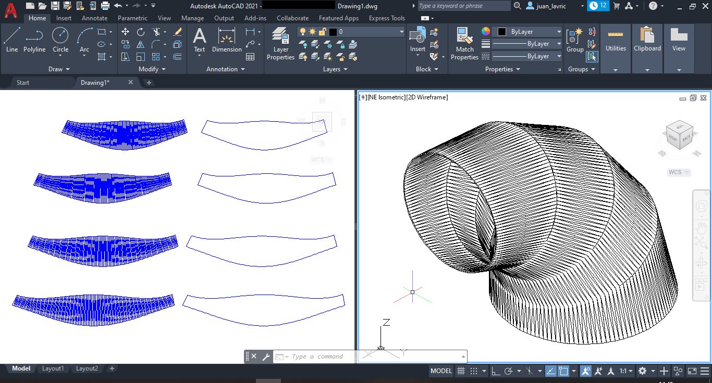Select the Circle tool
The height and width of the screenshot is (383, 712).
pos(60,40)
